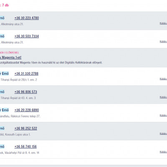The image size is (167, 167).
Task: Select Küldés for the Tihanyi Árpád út 28/c entry
Action: [163, 79]
